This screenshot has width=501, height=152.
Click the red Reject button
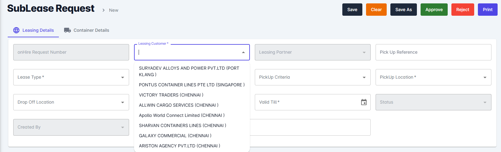(462, 10)
